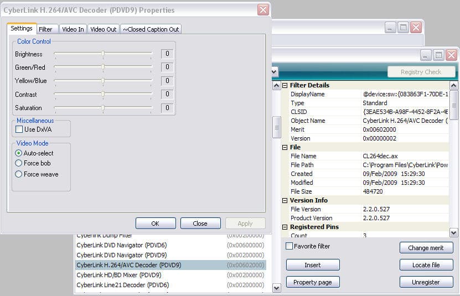
Task: Click down arrow of filter details scrollbar
Action: (x=453, y=233)
